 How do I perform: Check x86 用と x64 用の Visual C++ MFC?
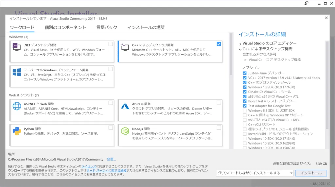click(245, 120)
